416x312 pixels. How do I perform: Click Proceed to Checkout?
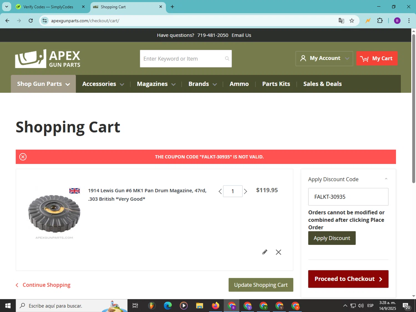pyautogui.click(x=348, y=279)
